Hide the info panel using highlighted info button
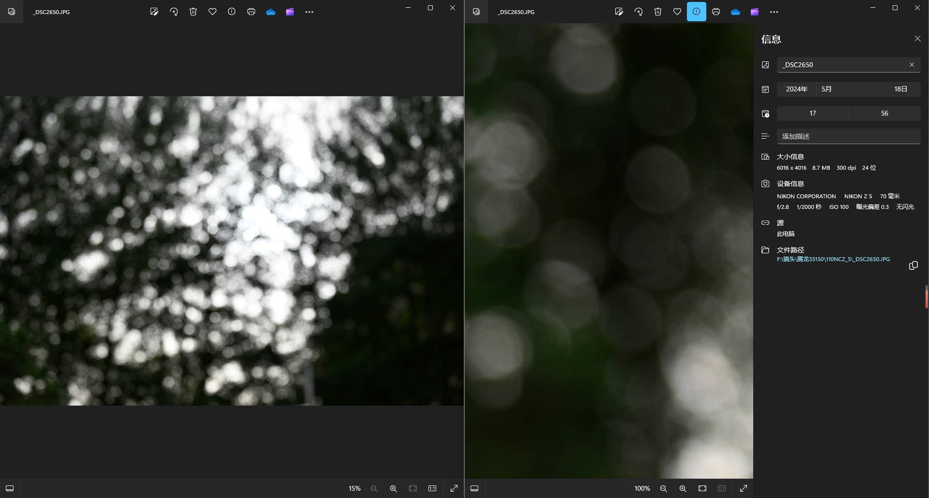Image resolution: width=929 pixels, height=498 pixels. pyautogui.click(x=696, y=12)
